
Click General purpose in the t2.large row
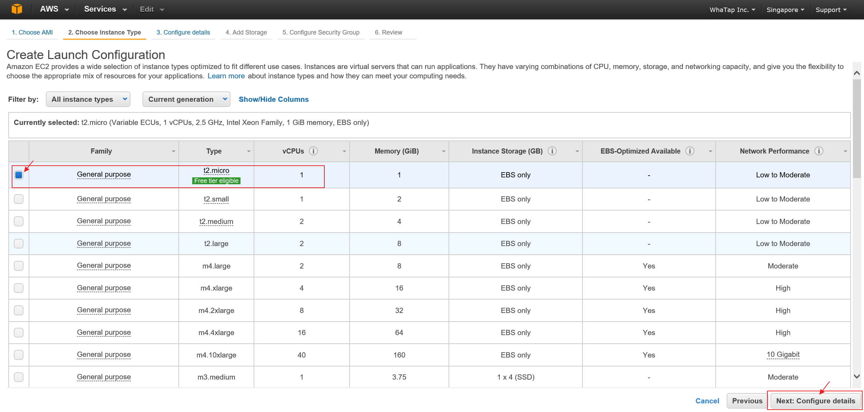click(104, 244)
